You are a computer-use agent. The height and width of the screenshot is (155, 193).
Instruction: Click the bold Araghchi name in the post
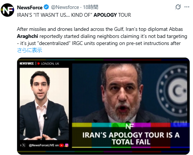[x=28, y=36]
